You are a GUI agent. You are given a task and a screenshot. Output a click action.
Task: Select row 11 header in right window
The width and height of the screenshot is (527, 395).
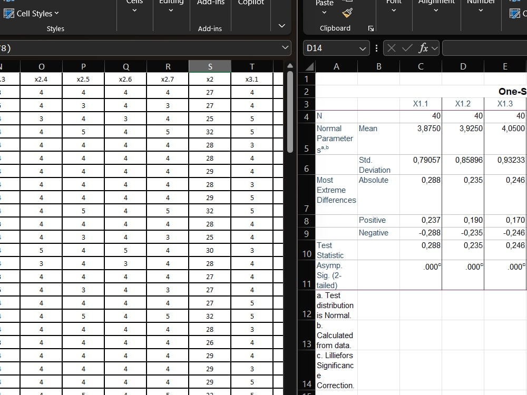pos(306,275)
